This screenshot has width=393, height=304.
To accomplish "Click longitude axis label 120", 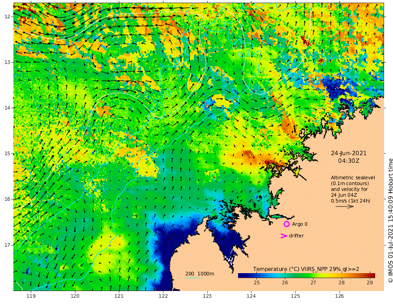I will tap(75, 296).
